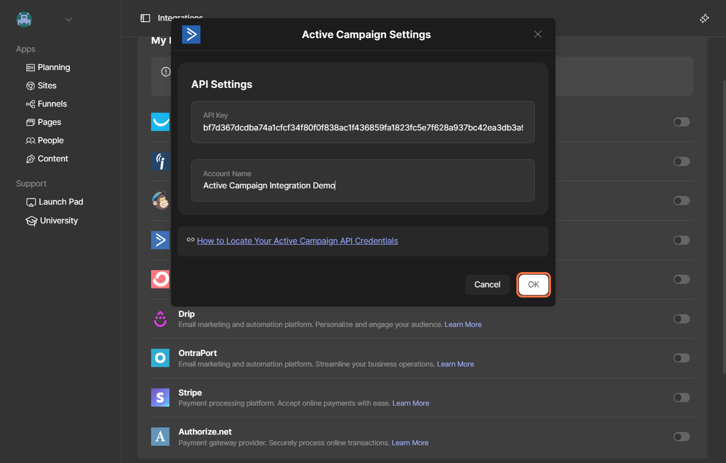Click the OntraPort integration logo
726x463 pixels.
coord(160,358)
